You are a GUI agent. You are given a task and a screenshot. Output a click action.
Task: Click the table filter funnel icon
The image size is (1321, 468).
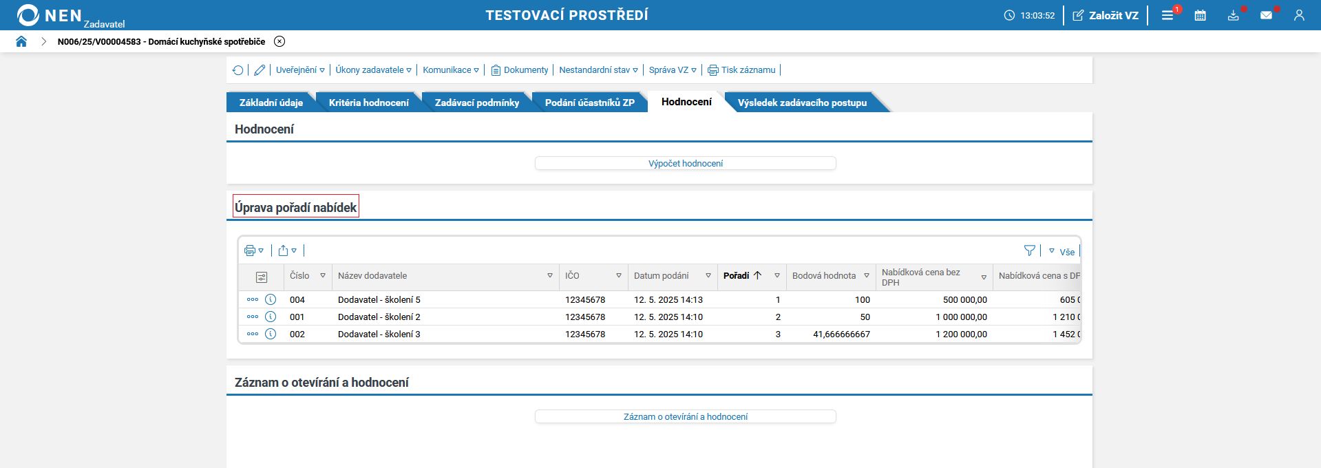click(1030, 251)
